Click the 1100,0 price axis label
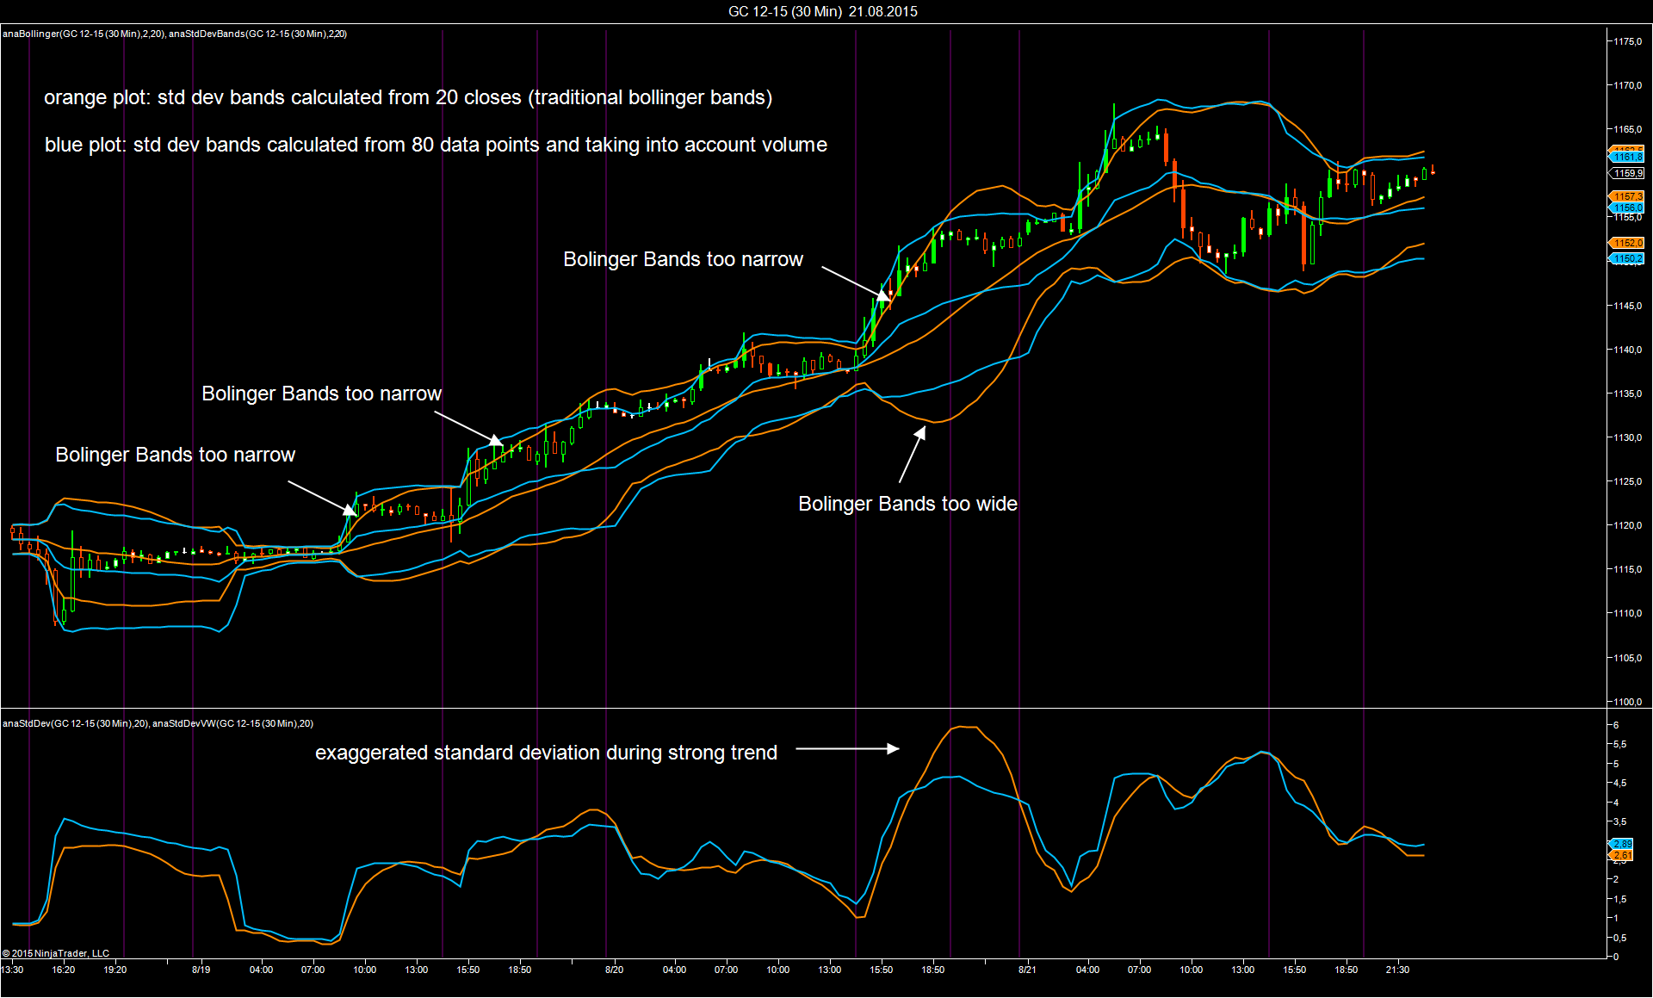1653x998 pixels. coord(1627,702)
